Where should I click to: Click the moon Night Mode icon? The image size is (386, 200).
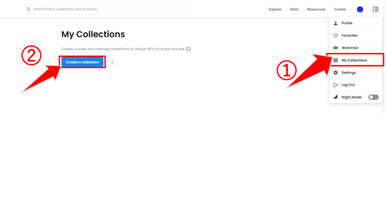[336, 97]
